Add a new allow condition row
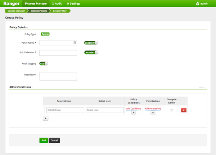 pyautogui.click(x=46, y=118)
